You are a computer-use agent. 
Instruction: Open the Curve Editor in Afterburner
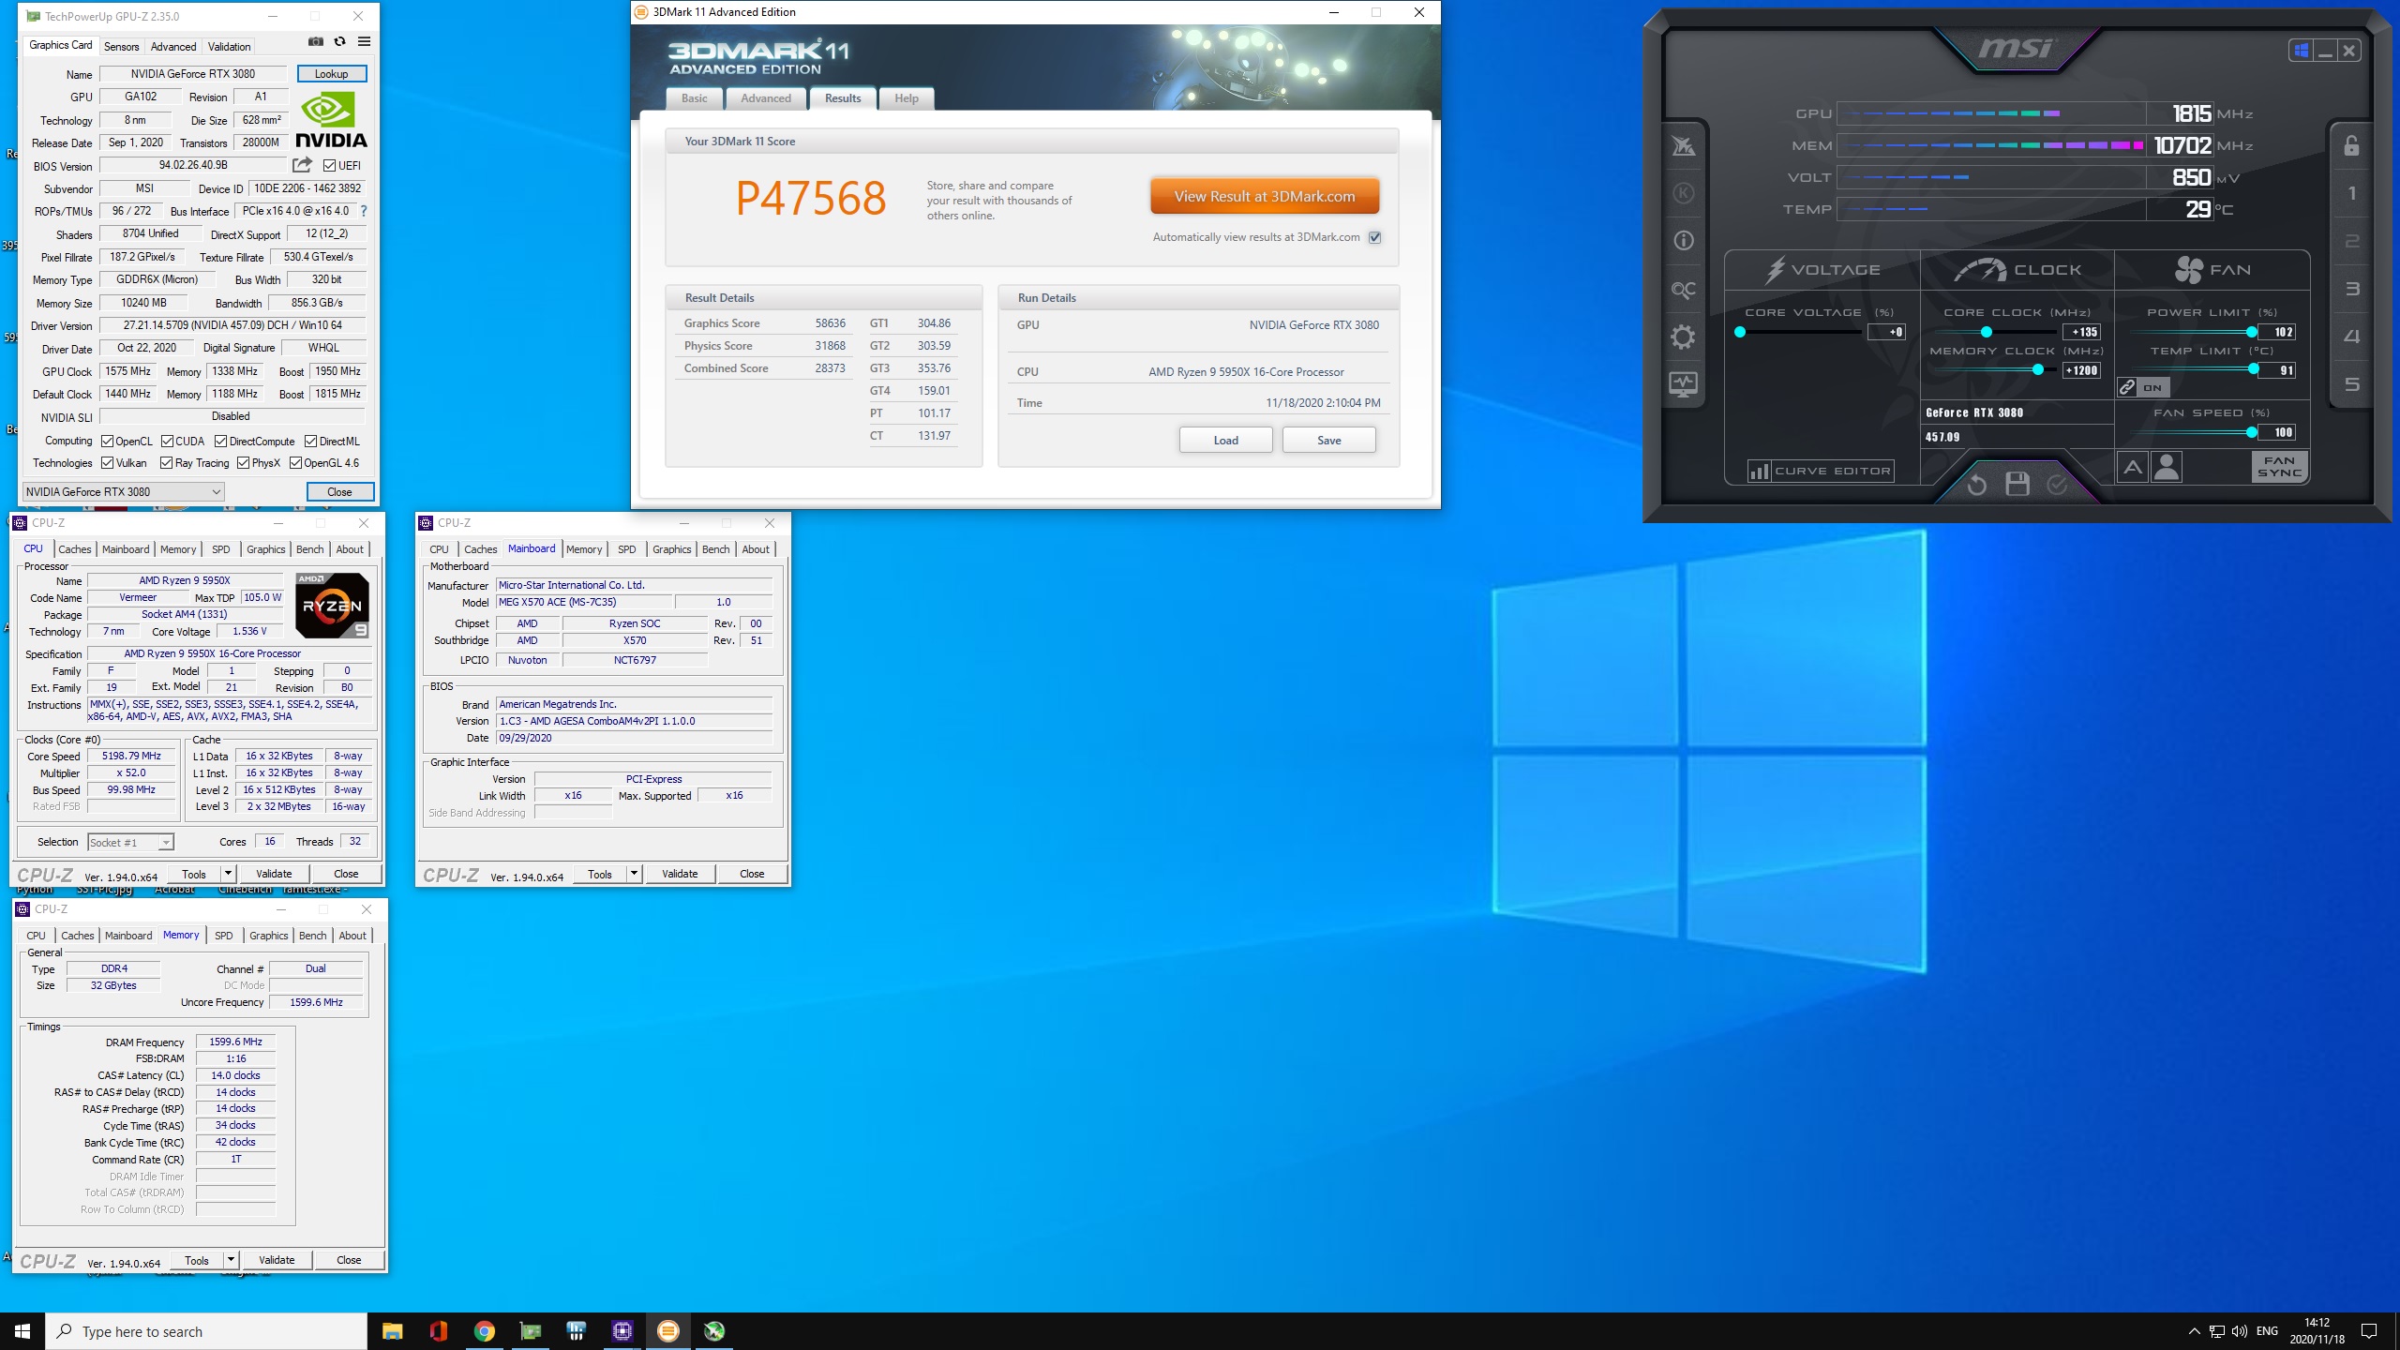(1820, 471)
